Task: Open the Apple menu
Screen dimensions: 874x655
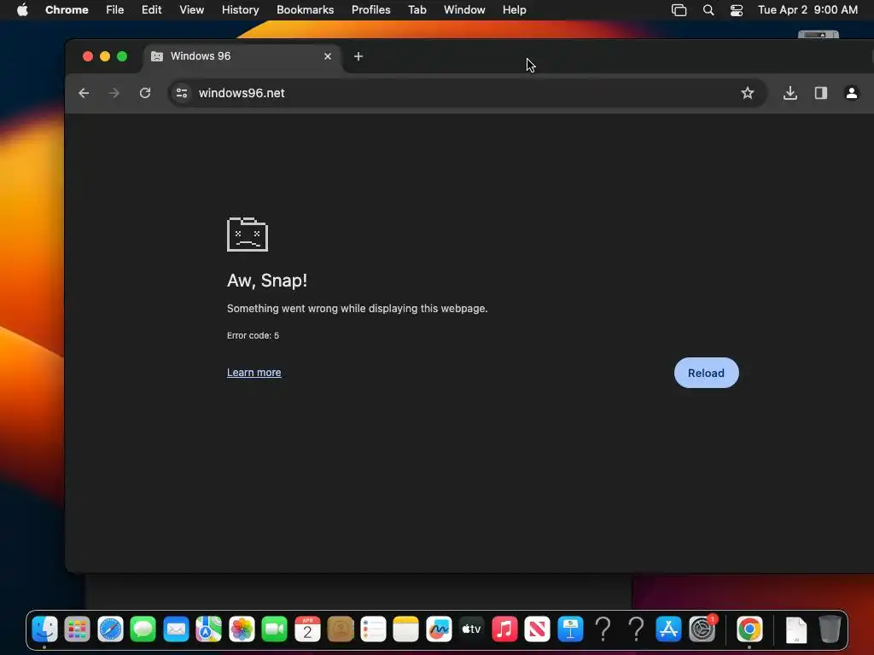Action: 22,10
